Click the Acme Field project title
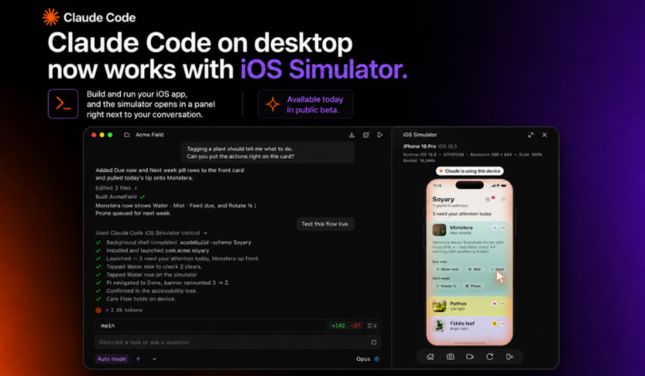Image resolution: width=645 pixels, height=376 pixels. click(149, 135)
